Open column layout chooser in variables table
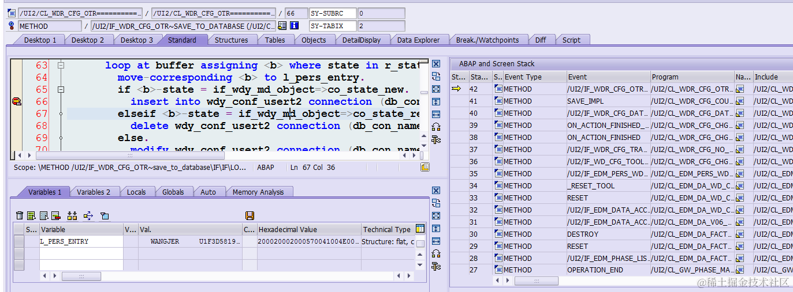 pos(420,229)
